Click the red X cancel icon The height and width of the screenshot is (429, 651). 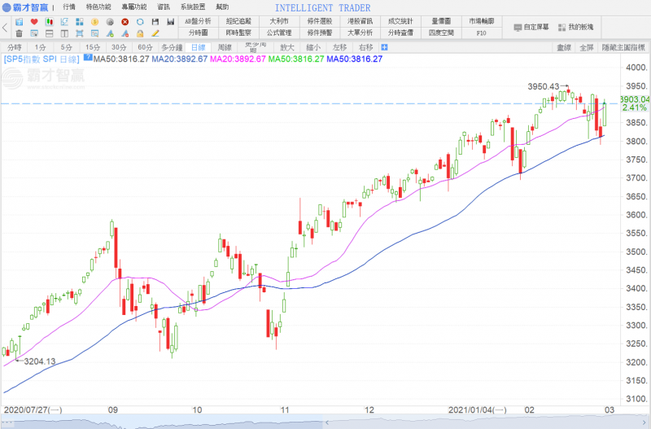coord(125,21)
